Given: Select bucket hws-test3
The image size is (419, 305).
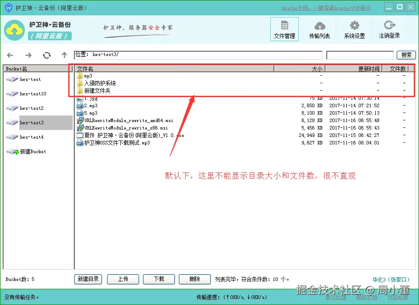Looking at the screenshot, I should (x=31, y=123).
